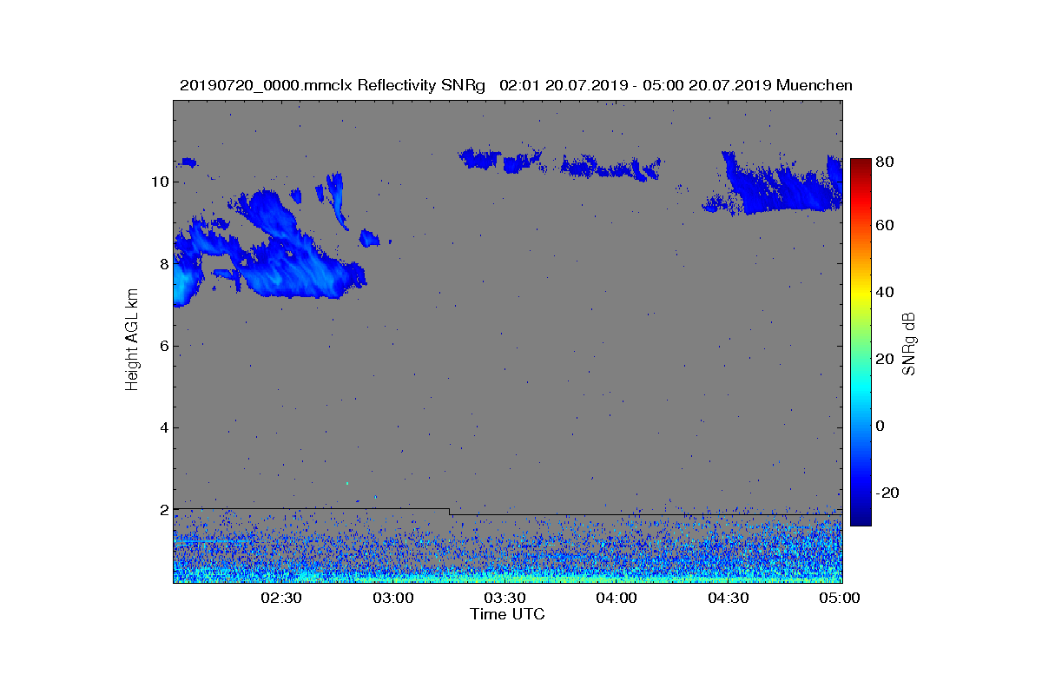The height and width of the screenshot is (695, 1042).
Task: Click the 05:00 time tick label
Action: tap(840, 598)
